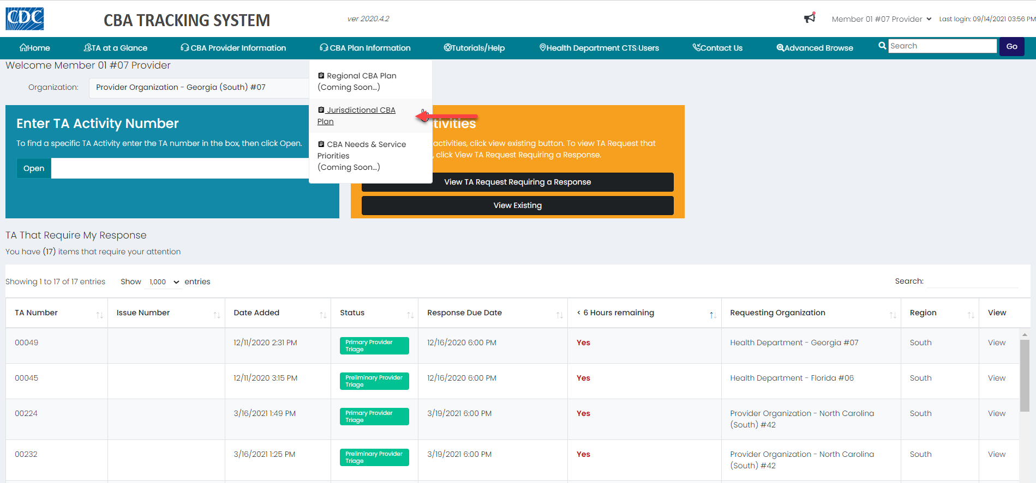Click the Tutorials/Help lifebuoy icon
The image size is (1036, 483).
447,48
